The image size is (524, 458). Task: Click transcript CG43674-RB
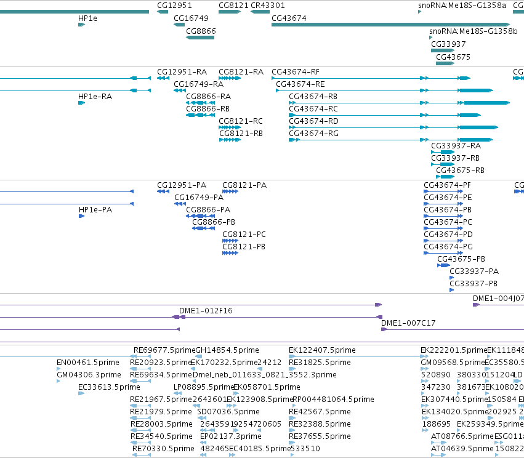pos(400,103)
